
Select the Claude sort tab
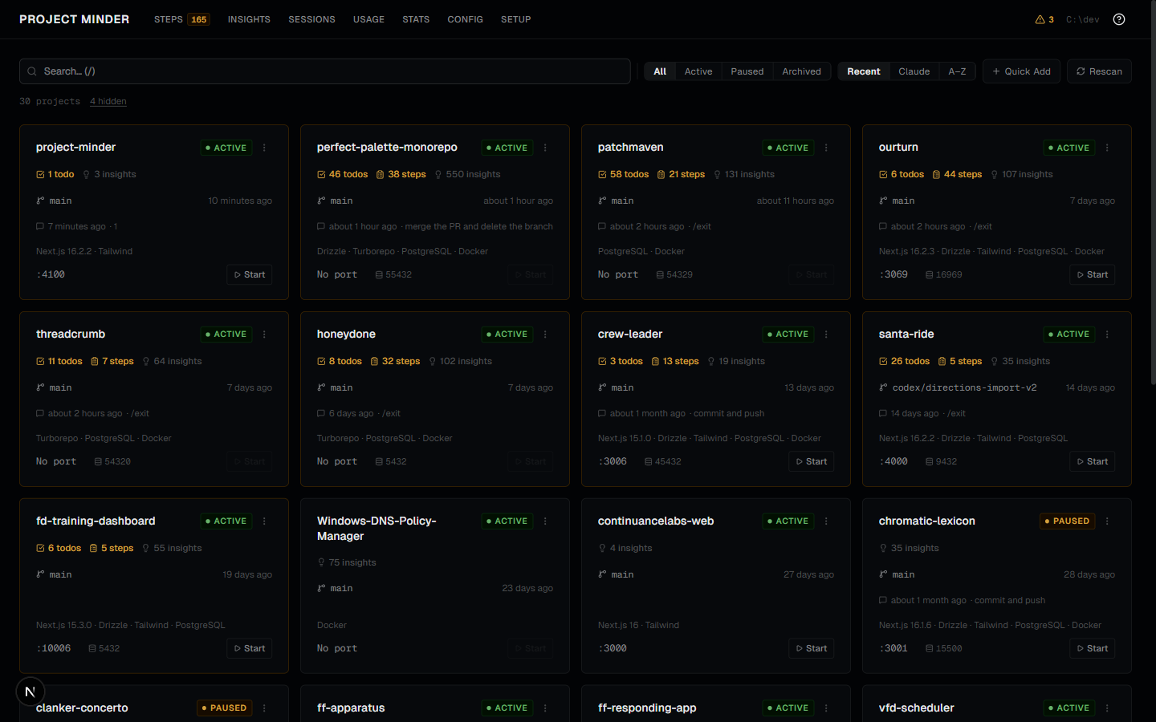914,71
